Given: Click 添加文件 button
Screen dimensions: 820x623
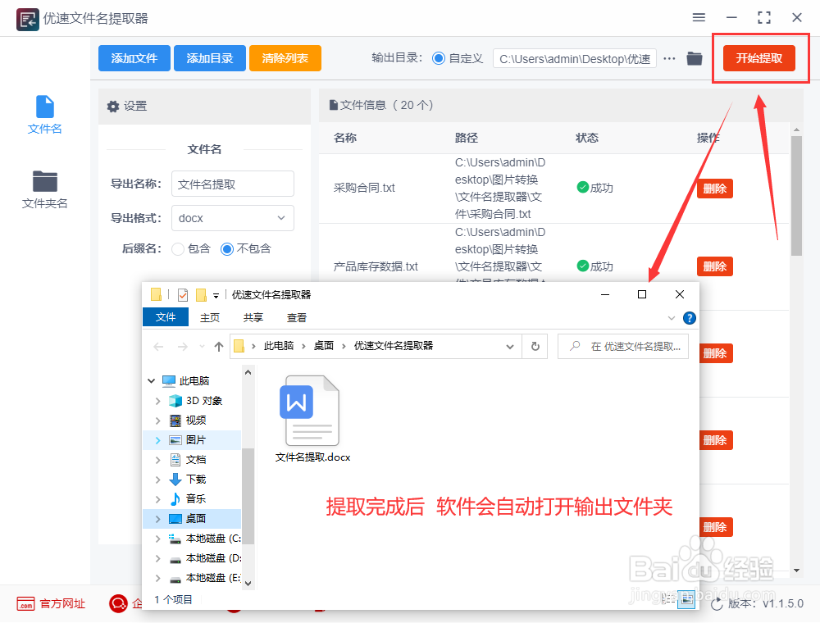Looking at the screenshot, I should coord(134,58).
